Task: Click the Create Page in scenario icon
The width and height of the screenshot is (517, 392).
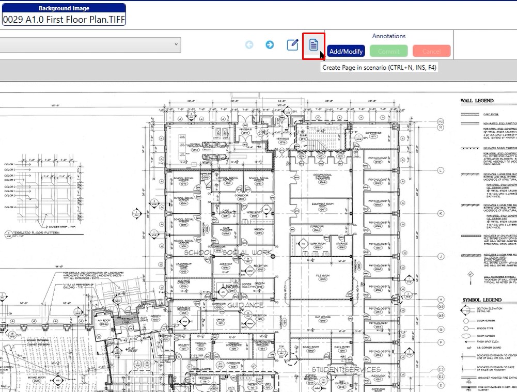Action: [x=314, y=45]
